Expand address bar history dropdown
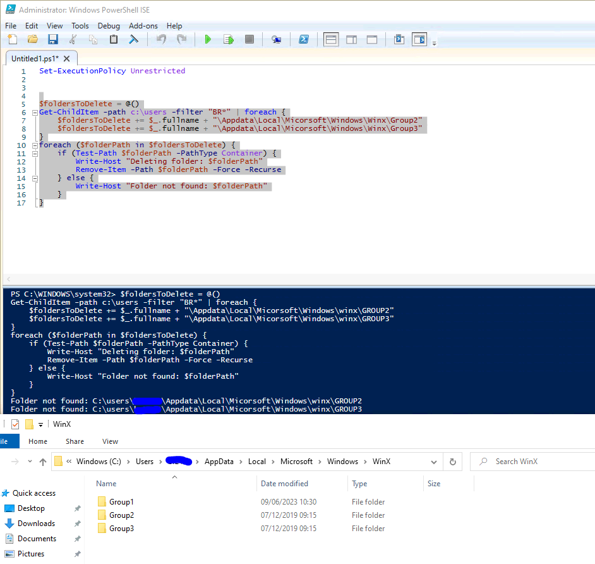The height and width of the screenshot is (564, 595). click(434, 462)
